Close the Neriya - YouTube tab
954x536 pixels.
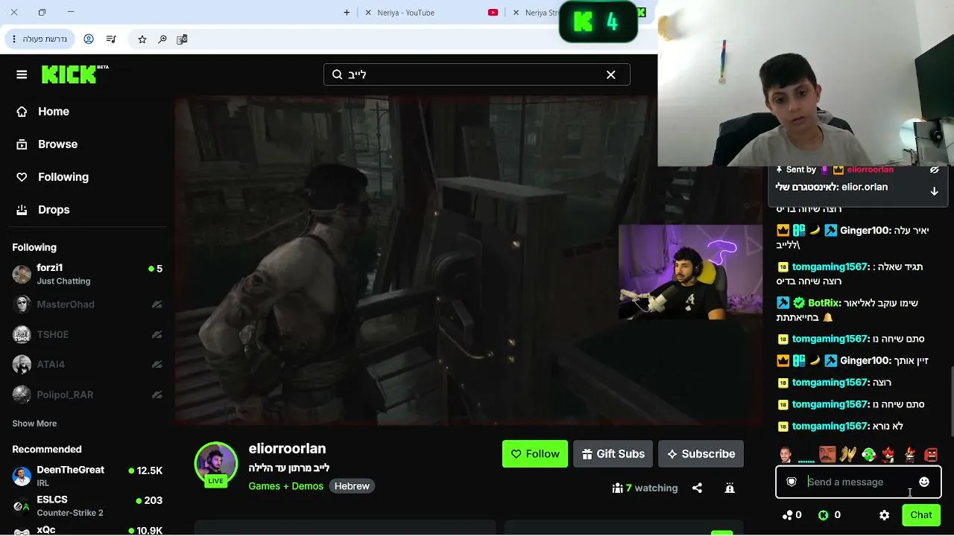368,13
